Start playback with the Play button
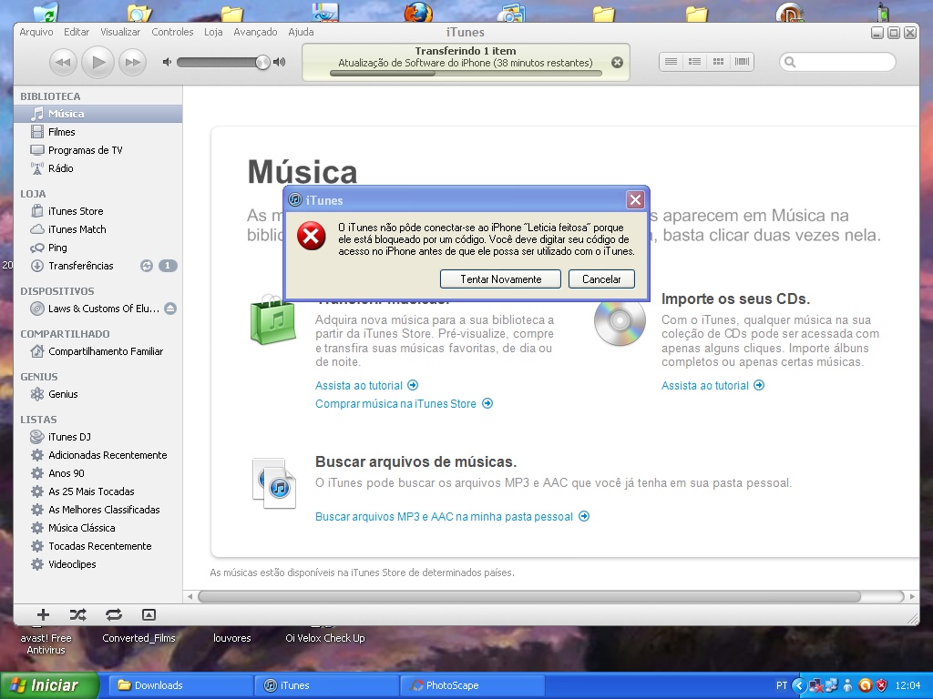 tap(97, 62)
